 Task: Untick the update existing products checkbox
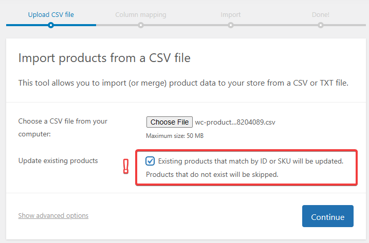[150, 161]
